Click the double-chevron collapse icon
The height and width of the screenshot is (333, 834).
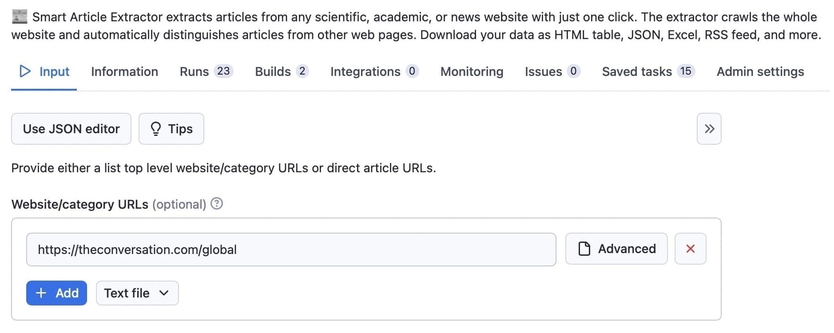709,129
